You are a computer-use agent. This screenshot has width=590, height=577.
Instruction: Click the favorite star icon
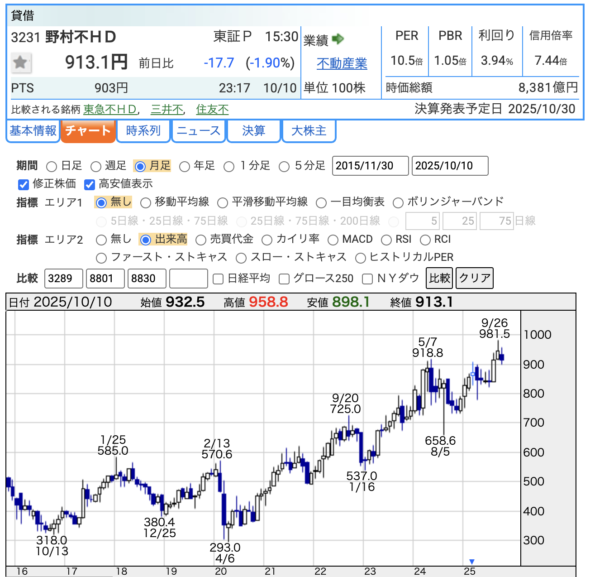point(20,63)
